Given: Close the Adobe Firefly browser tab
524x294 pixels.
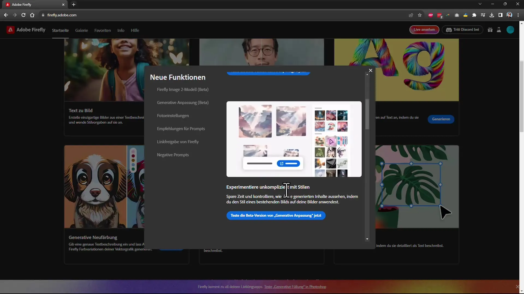Looking at the screenshot, I should click(63, 5).
